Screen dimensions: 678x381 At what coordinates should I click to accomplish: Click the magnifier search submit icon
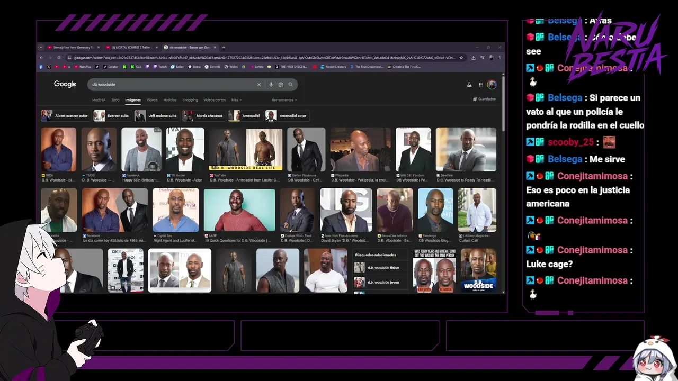[290, 84]
